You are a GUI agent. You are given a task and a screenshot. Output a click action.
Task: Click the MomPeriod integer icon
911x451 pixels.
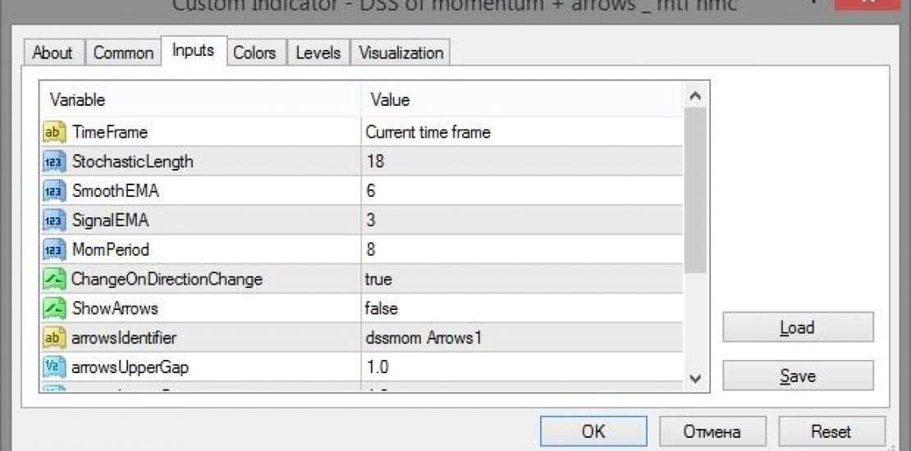point(54,249)
